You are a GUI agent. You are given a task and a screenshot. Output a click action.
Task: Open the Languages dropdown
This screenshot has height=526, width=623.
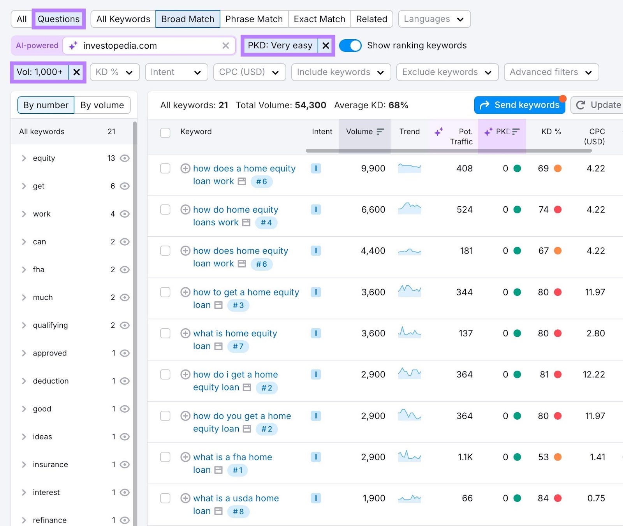434,19
